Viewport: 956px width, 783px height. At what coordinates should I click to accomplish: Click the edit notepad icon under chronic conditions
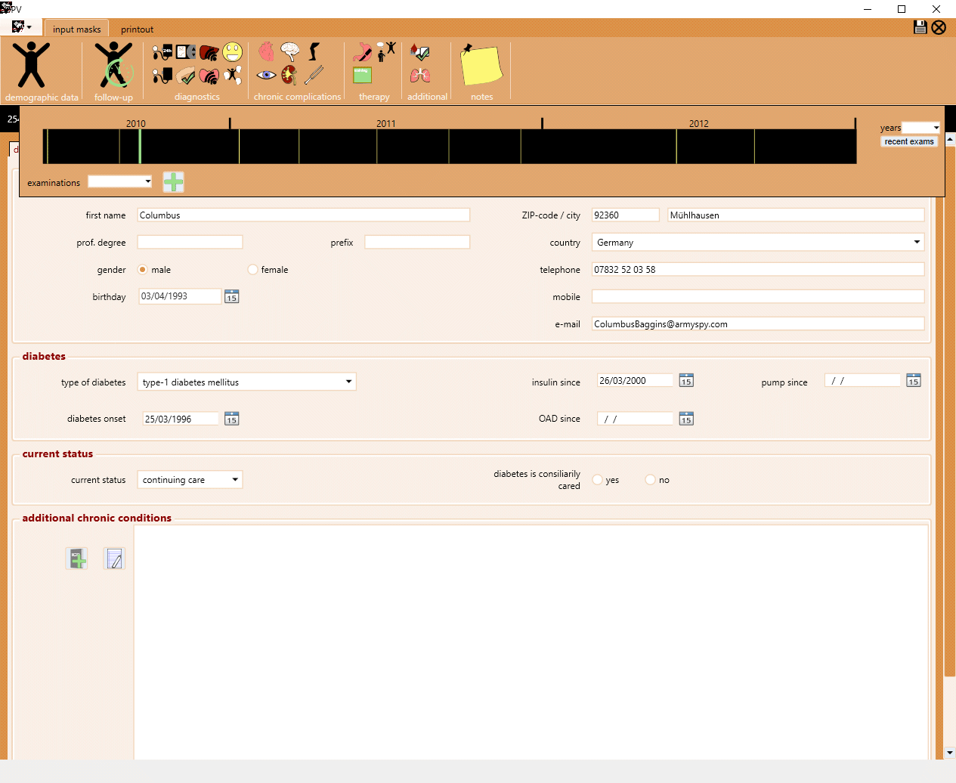coord(114,559)
